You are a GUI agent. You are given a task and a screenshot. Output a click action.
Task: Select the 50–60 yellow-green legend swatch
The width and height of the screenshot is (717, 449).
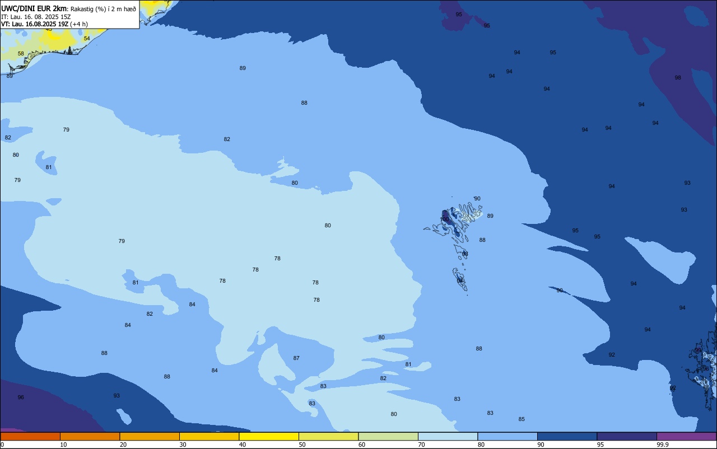point(328,436)
